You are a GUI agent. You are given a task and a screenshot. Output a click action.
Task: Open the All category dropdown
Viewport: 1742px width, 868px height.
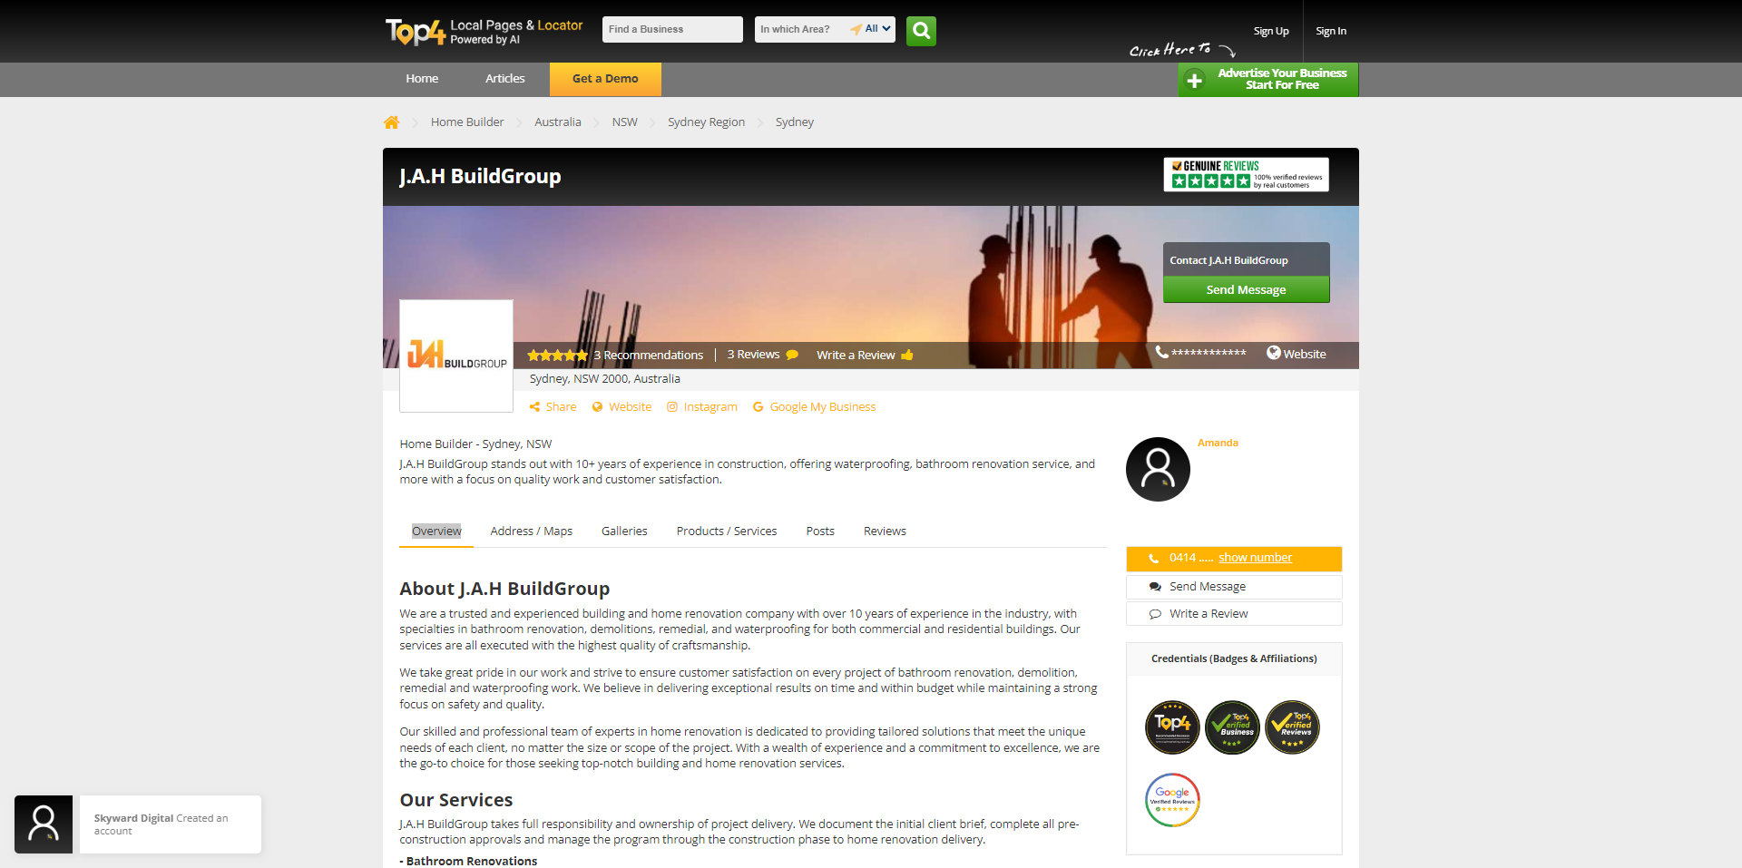point(877,29)
